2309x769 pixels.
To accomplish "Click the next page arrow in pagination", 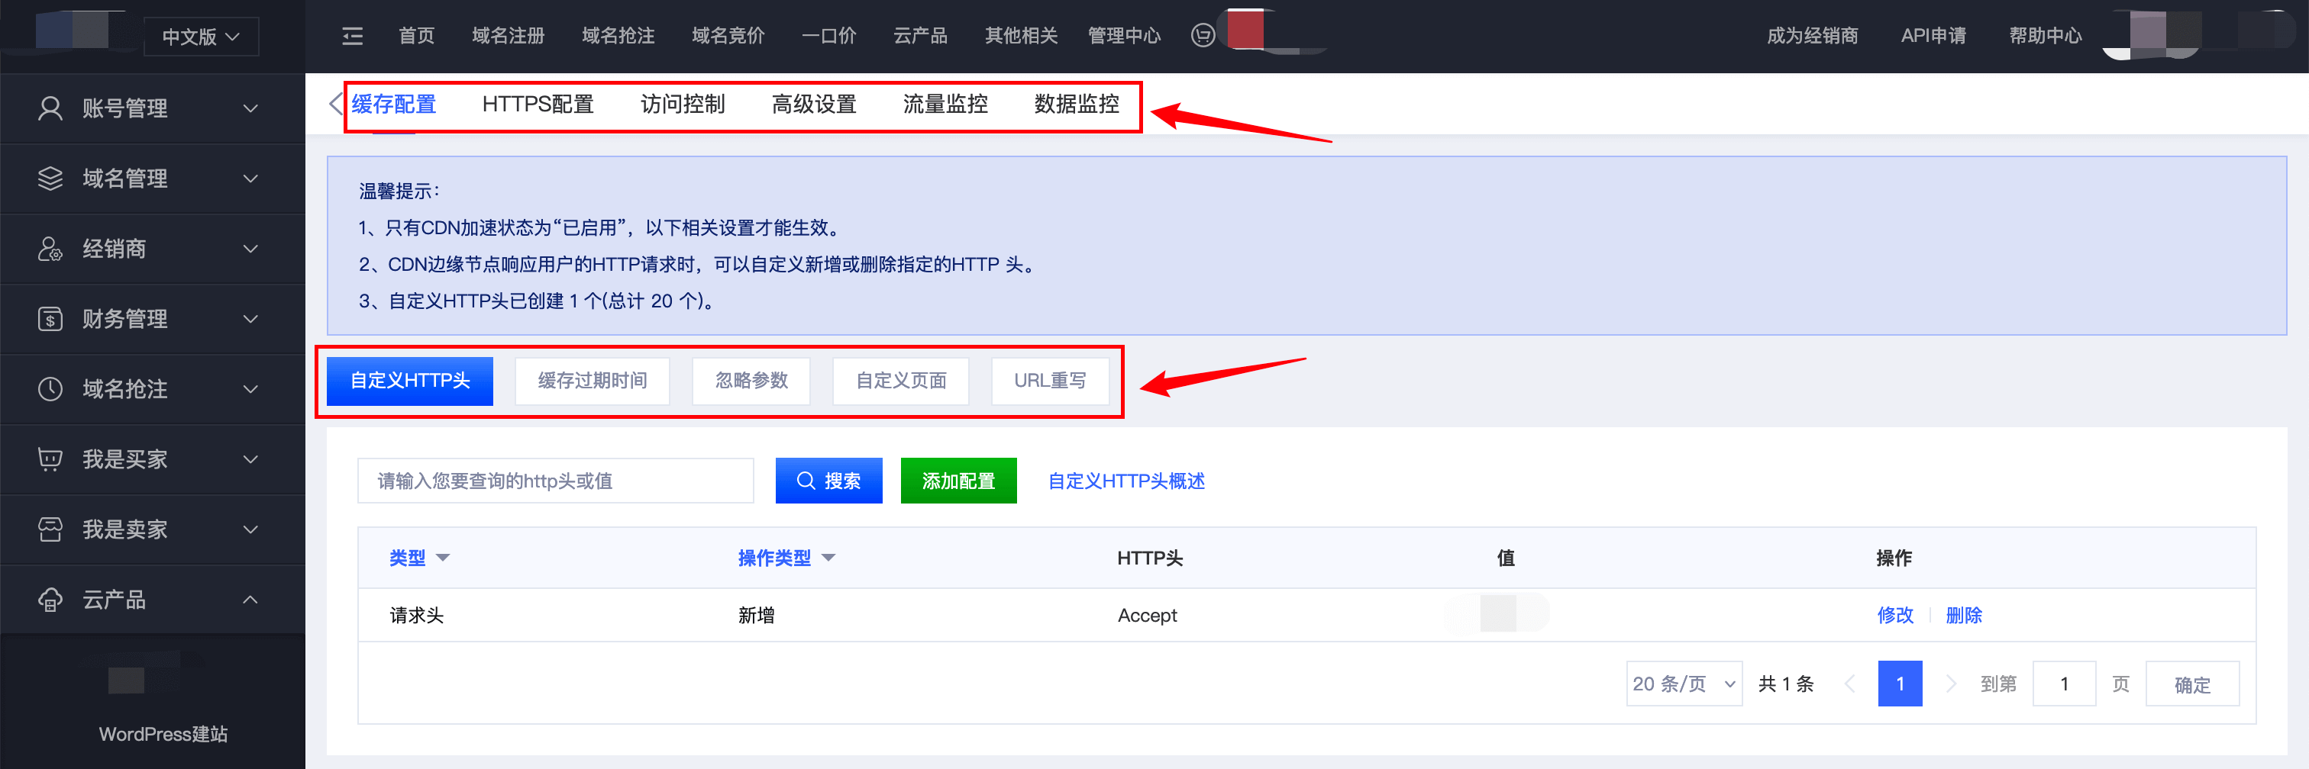I will coord(1950,684).
